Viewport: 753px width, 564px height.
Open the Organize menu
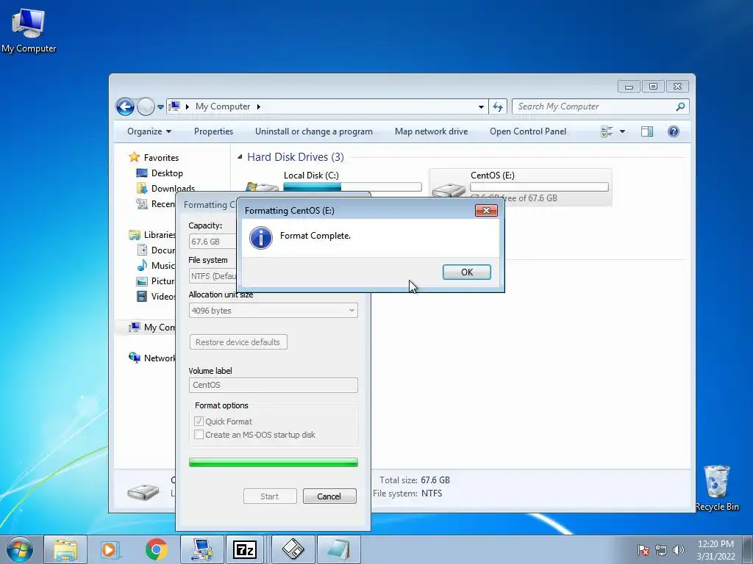tap(149, 131)
